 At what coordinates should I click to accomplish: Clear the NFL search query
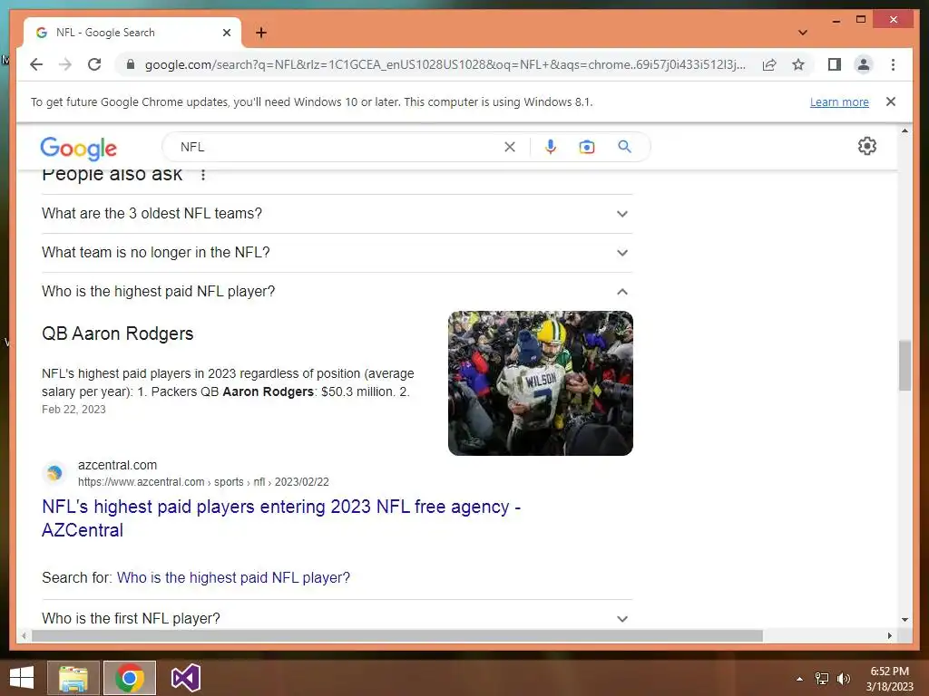tap(510, 147)
